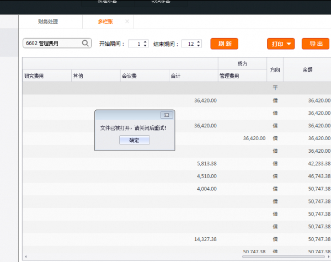
Task: Click the 研究费用 column header
Action: pyautogui.click(x=46, y=76)
